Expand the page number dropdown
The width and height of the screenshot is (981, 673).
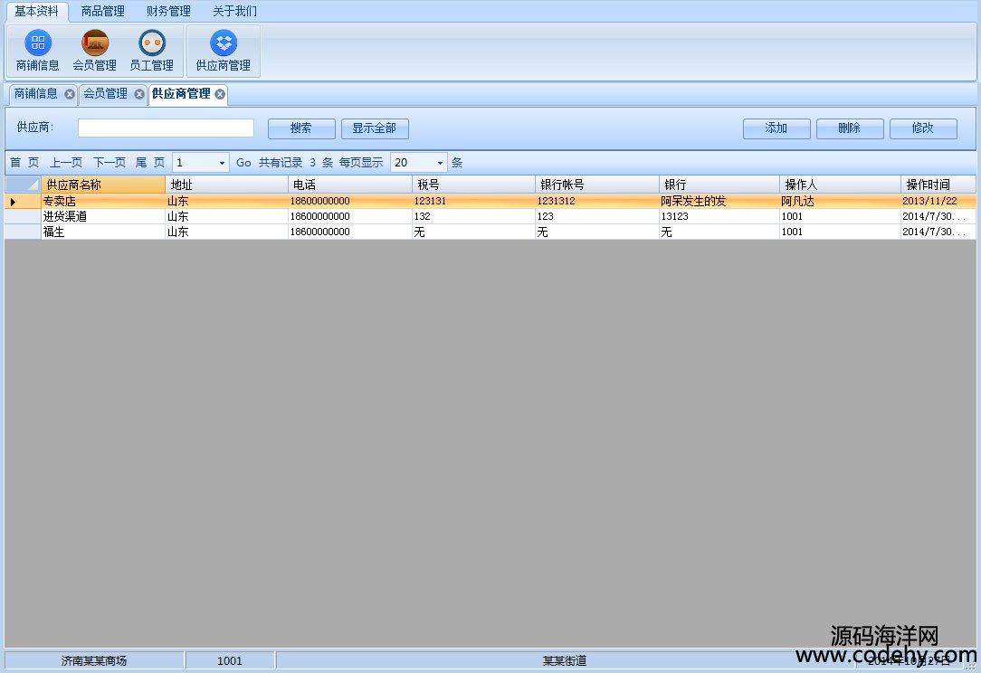click(222, 163)
